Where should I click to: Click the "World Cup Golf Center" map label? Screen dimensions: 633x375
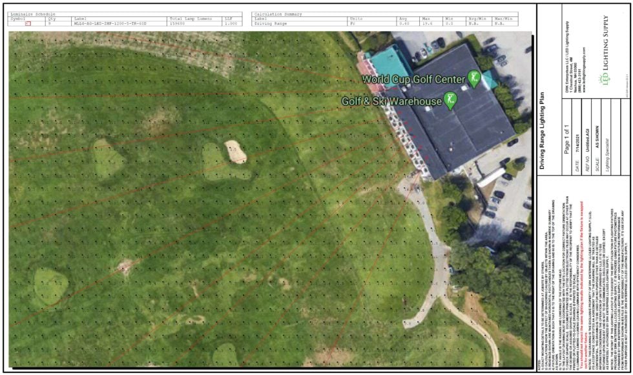click(413, 79)
